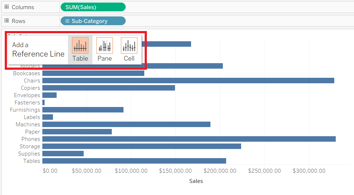The width and height of the screenshot is (354, 195).
Task: Select the Phones bar in the chart
Action: click(189, 139)
